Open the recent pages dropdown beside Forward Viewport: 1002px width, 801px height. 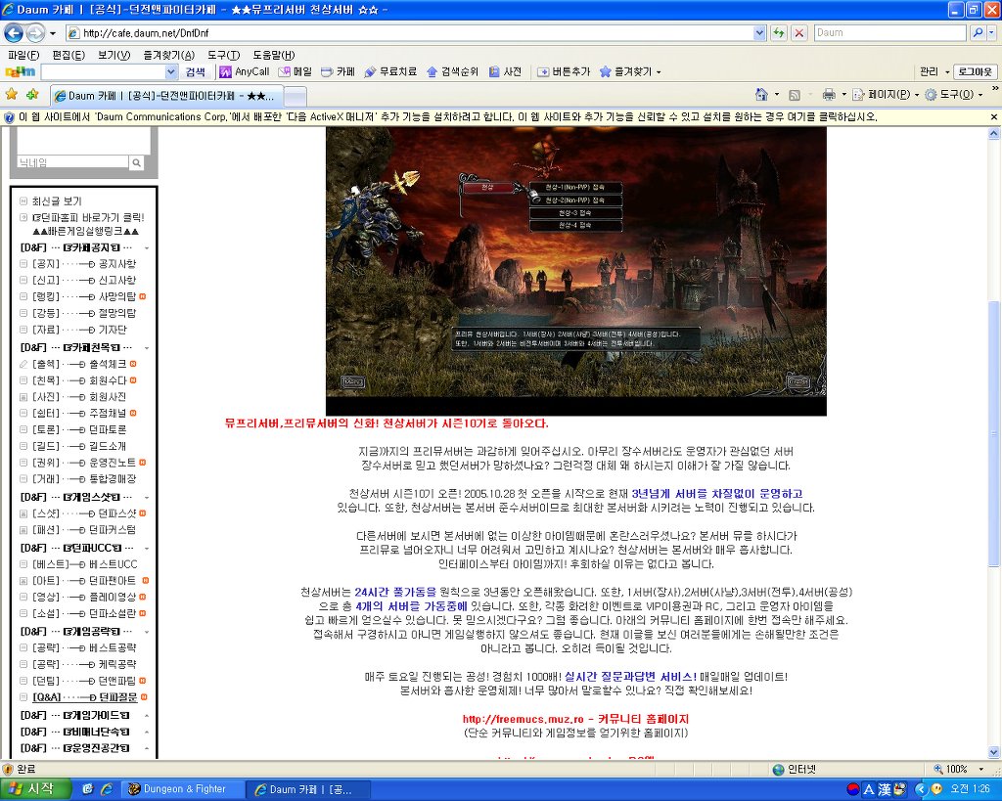(53, 33)
